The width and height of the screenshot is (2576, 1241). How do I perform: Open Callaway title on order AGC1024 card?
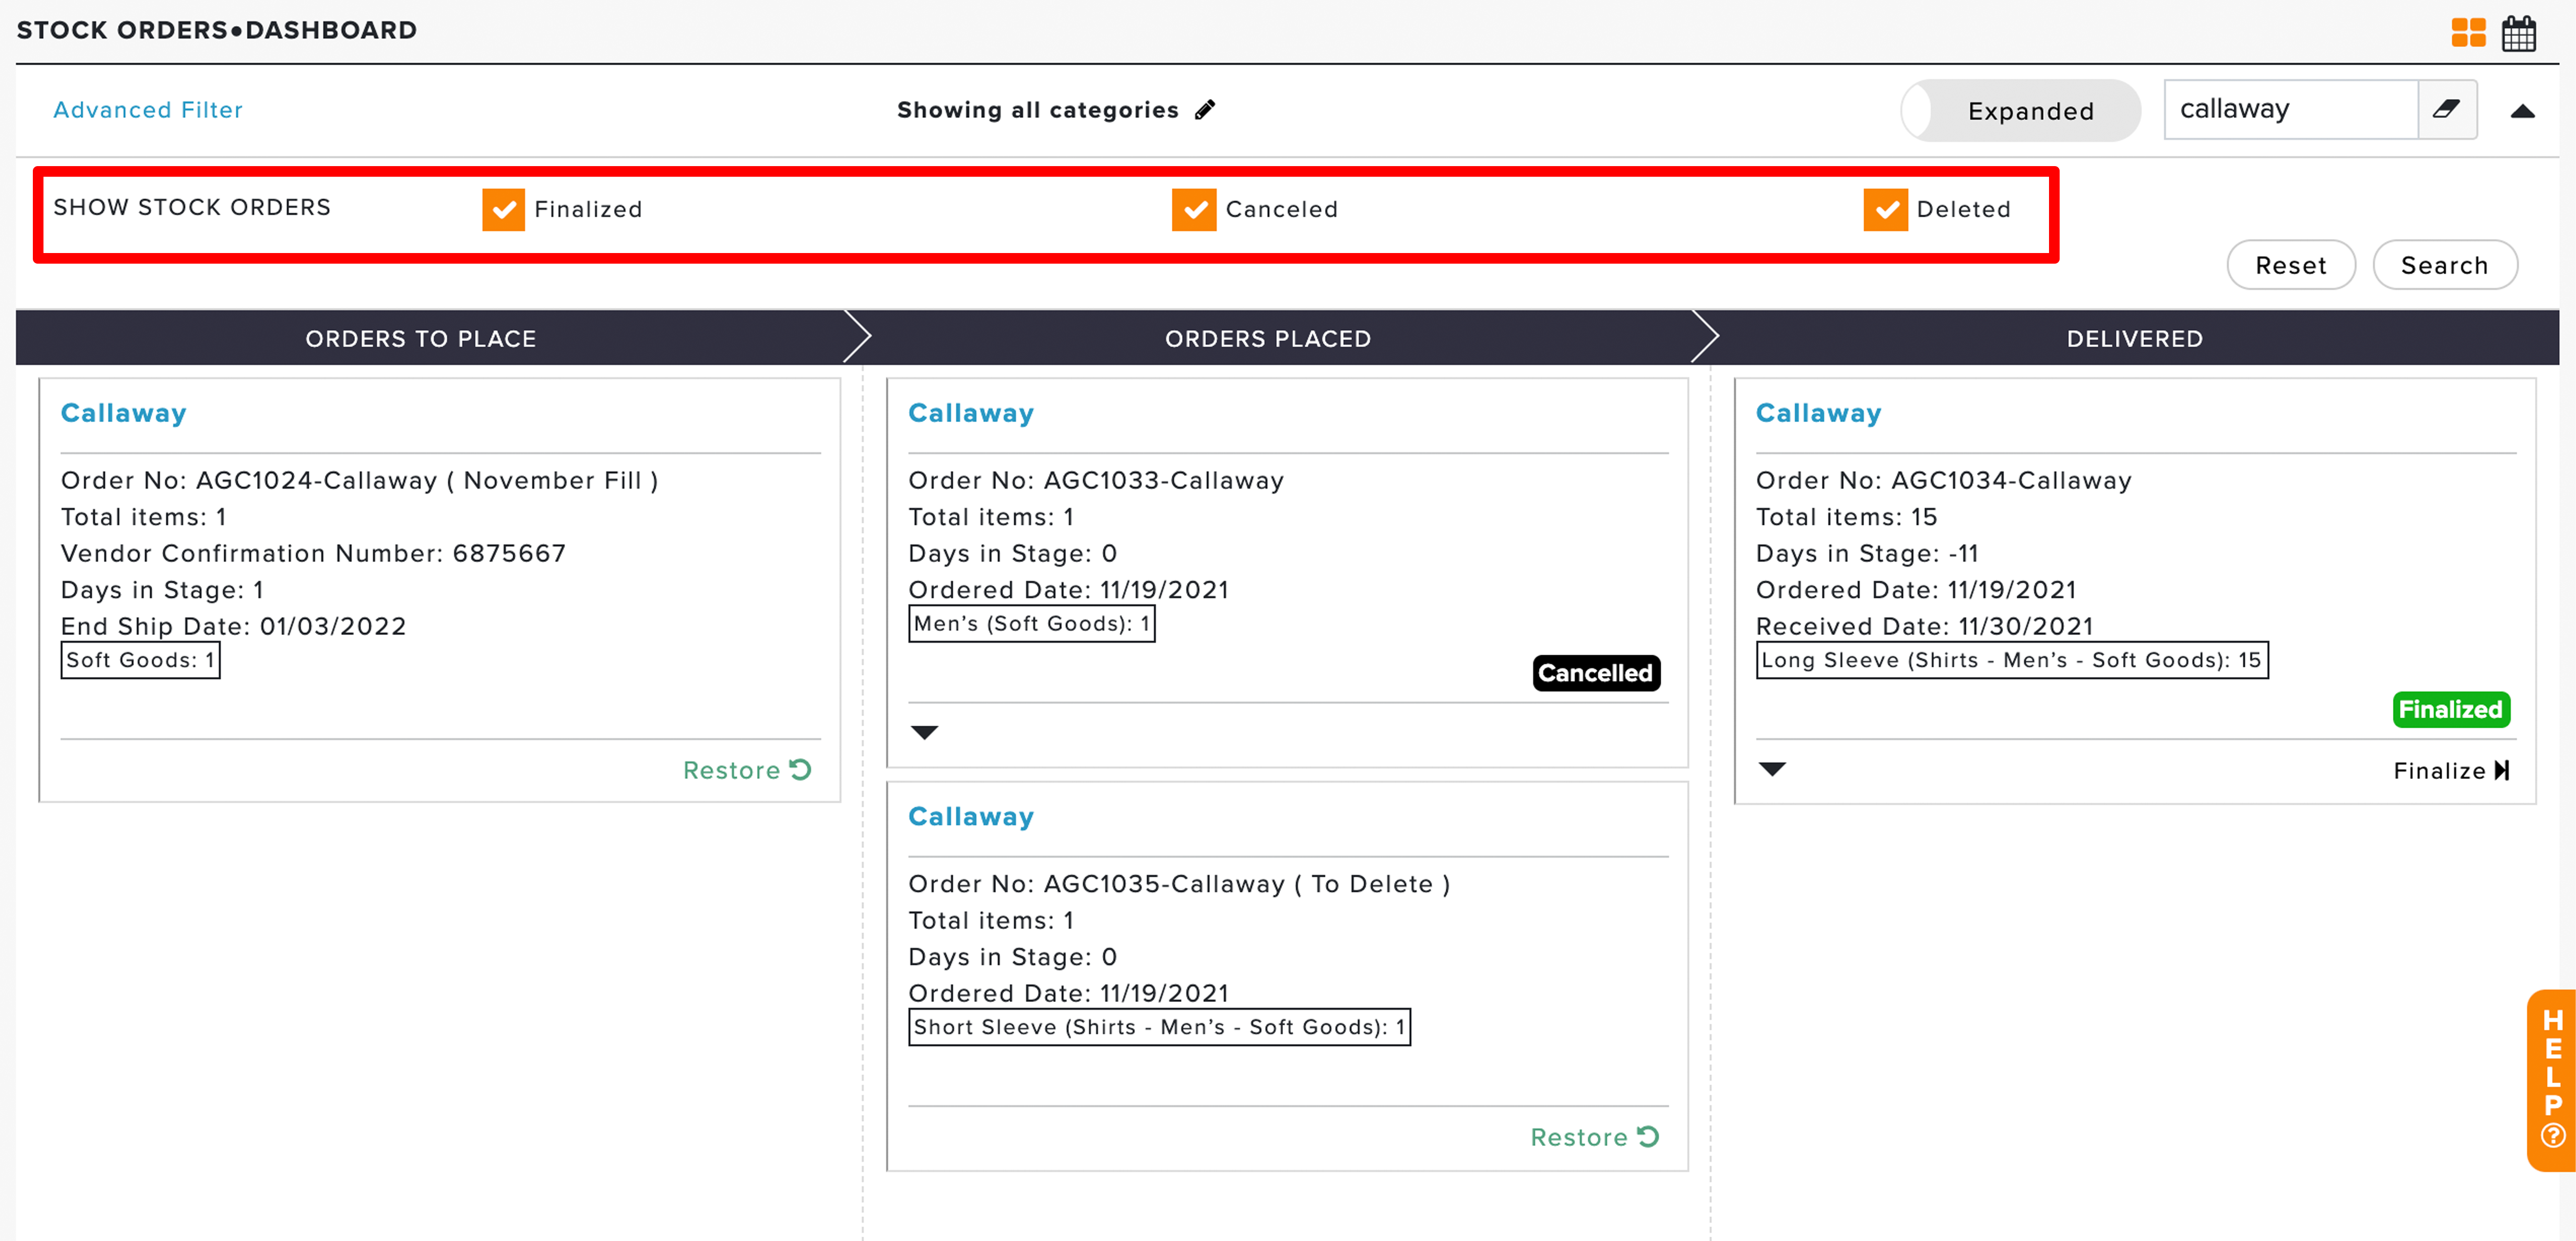[x=124, y=413]
